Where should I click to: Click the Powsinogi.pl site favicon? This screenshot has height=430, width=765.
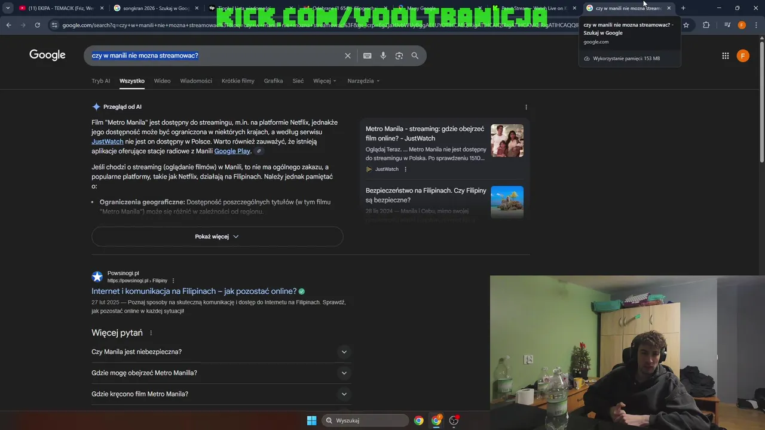click(97, 277)
